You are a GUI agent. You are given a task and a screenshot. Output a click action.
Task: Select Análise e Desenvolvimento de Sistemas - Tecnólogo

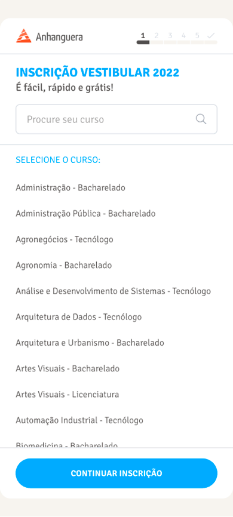tap(113, 291)
